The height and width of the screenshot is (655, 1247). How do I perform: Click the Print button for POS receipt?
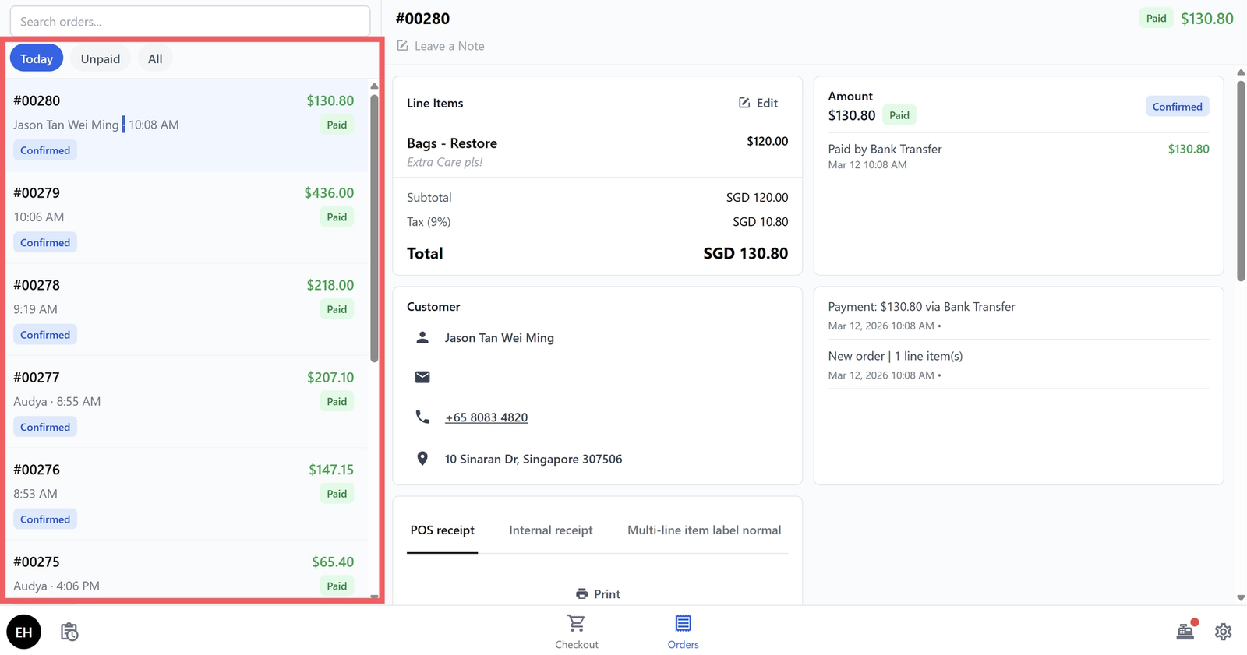(x=597, y=593)
